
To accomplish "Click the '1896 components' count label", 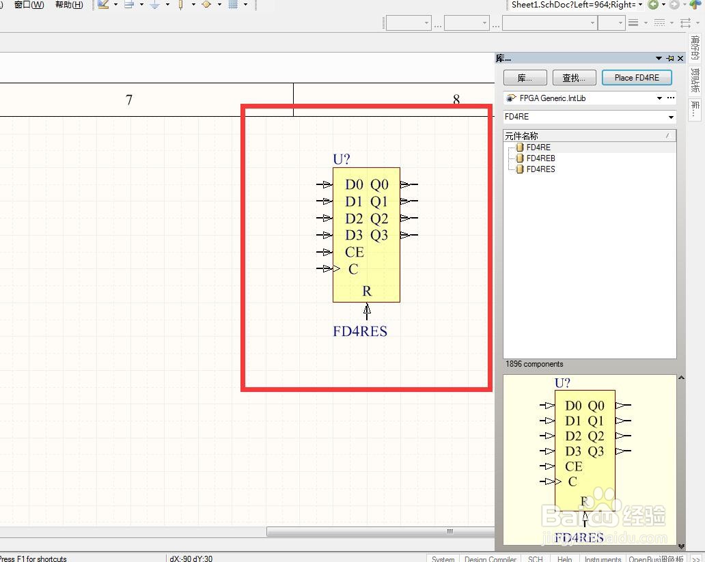I will [534, 364].
